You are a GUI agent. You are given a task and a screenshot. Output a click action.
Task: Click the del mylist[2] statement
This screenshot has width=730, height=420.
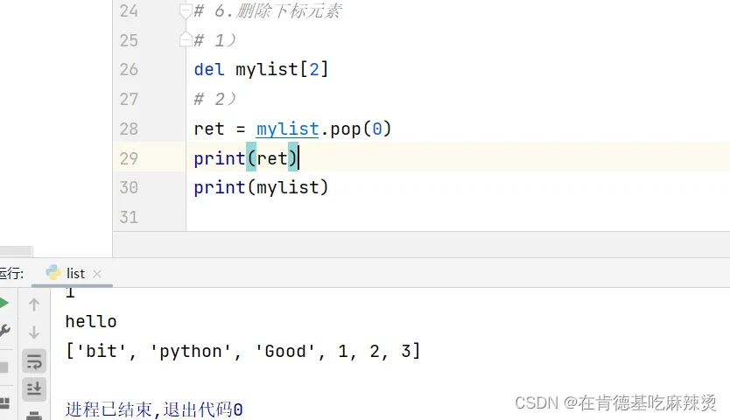coord(261,70)
